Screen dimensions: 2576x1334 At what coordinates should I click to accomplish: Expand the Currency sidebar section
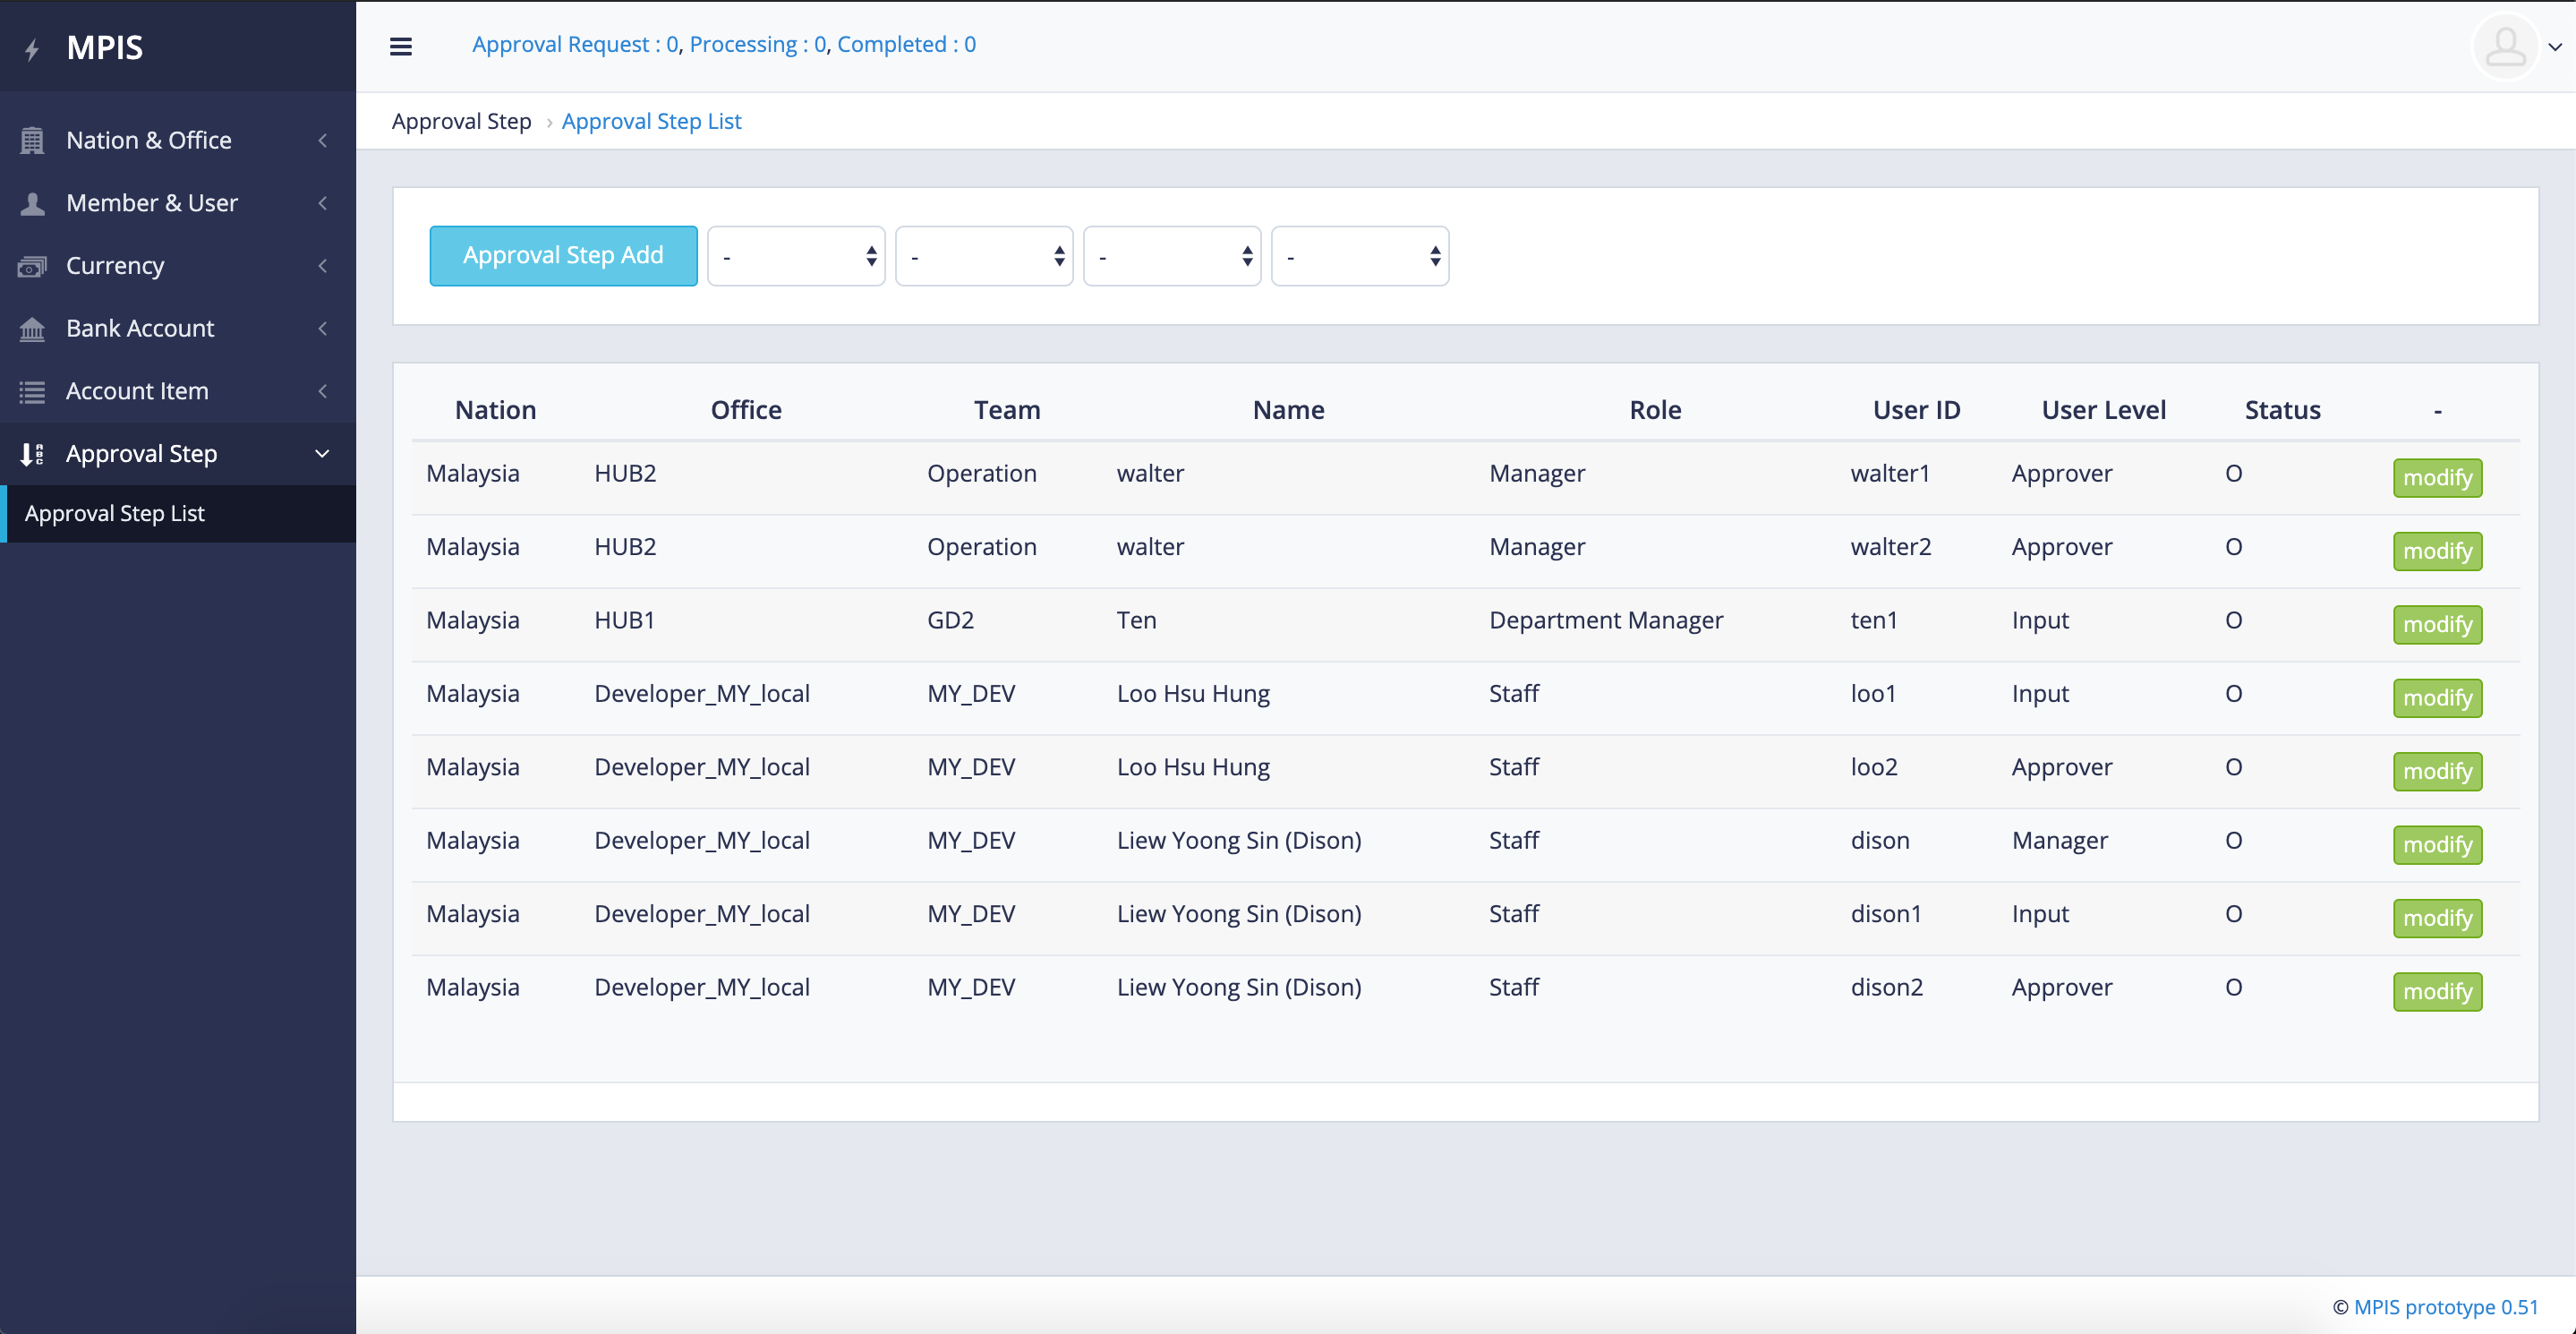[322, 266]
